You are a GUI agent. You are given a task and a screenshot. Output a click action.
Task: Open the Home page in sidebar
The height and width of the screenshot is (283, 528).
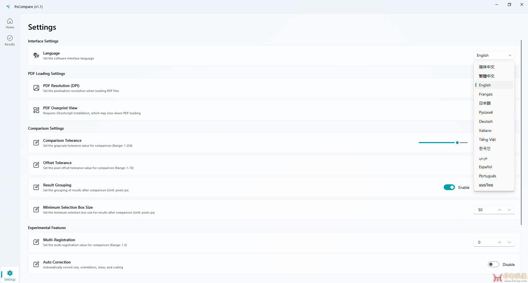coord(10,23)
